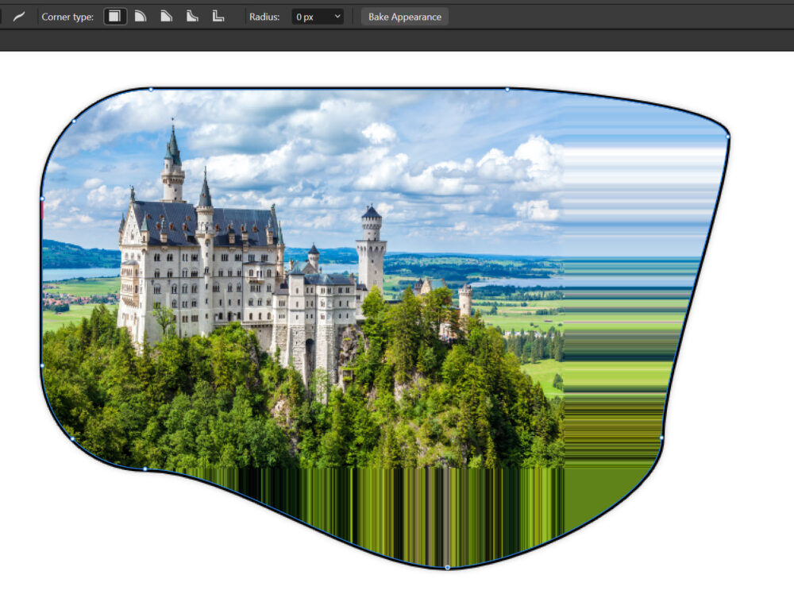The image size is (794, 594).
Task: Click the bottom edge node below the left trees
Action: [145, 469]
